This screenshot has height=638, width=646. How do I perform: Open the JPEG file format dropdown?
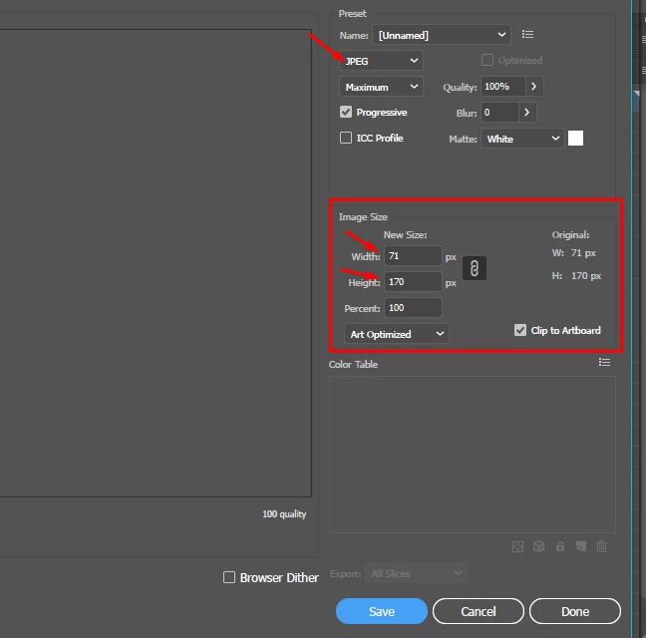pos(381,61)
